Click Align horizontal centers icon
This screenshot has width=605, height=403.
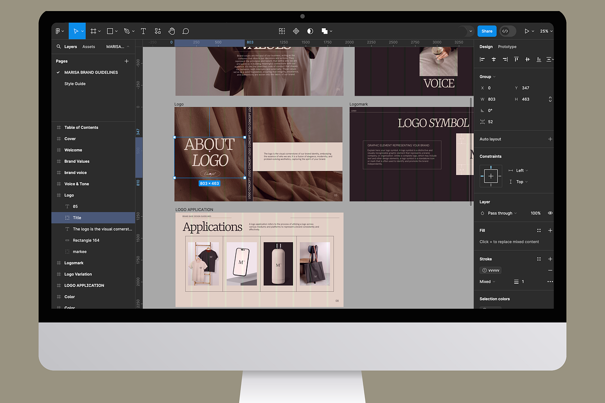click(x=494, y=59)
